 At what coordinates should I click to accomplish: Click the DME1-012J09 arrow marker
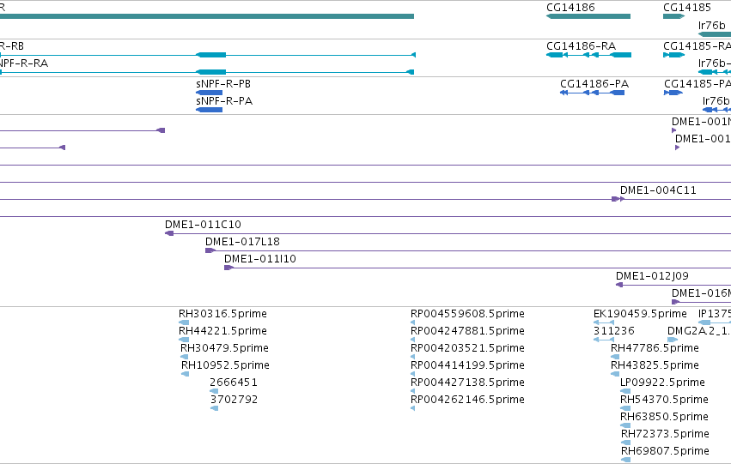619,285
